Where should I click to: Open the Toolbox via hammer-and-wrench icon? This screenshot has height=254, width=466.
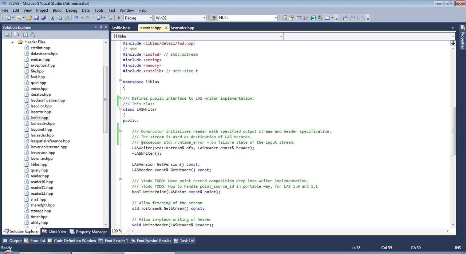click(306, 18)
